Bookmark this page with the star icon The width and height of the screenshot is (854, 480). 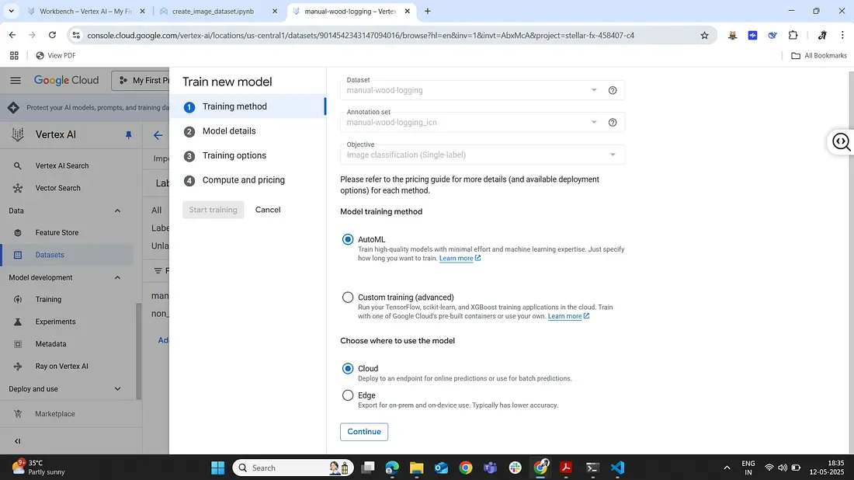[x=704, y=35]
